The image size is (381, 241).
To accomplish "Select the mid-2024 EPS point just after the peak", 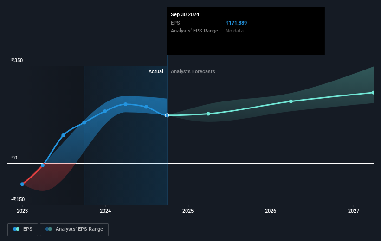I will point(146,107).
